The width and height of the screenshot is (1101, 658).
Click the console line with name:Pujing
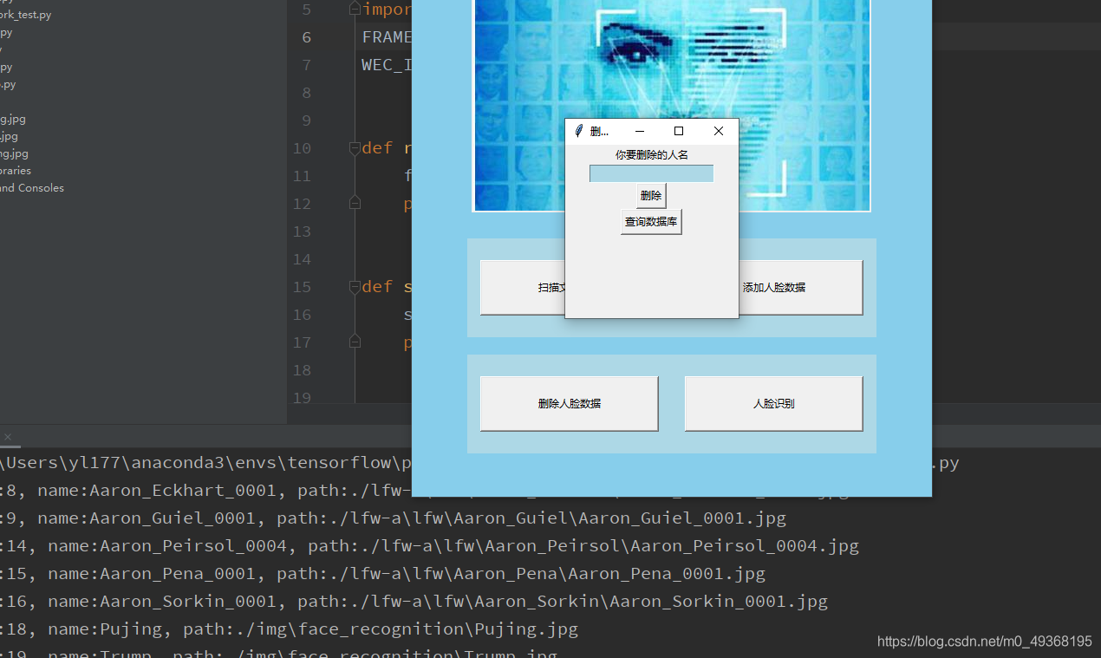289,629
